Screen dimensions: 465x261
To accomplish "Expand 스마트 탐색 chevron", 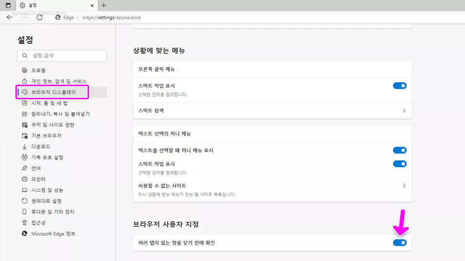I will point(404,111).
